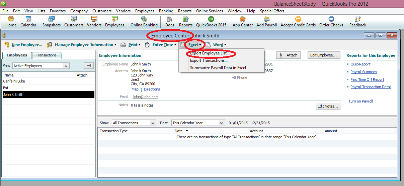Launch the App Center icon
The image size is (404, 186).
[x=243, y=21]
